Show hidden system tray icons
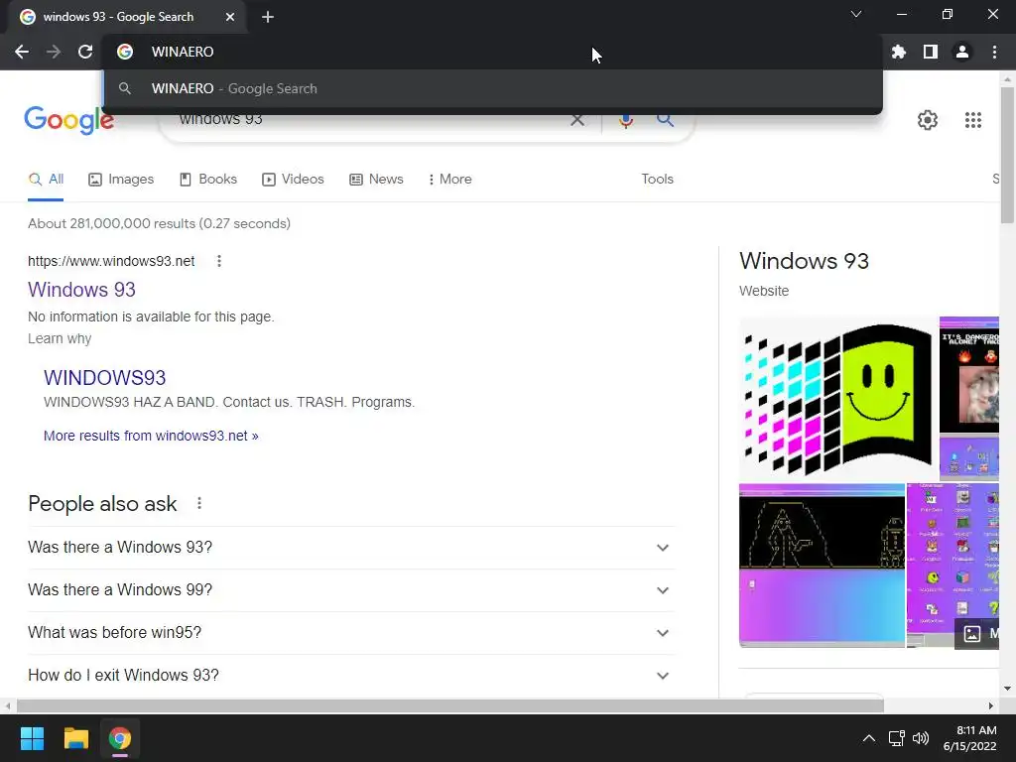The height and width of the screenshot is (762, 1016). (x=869, y=738)
